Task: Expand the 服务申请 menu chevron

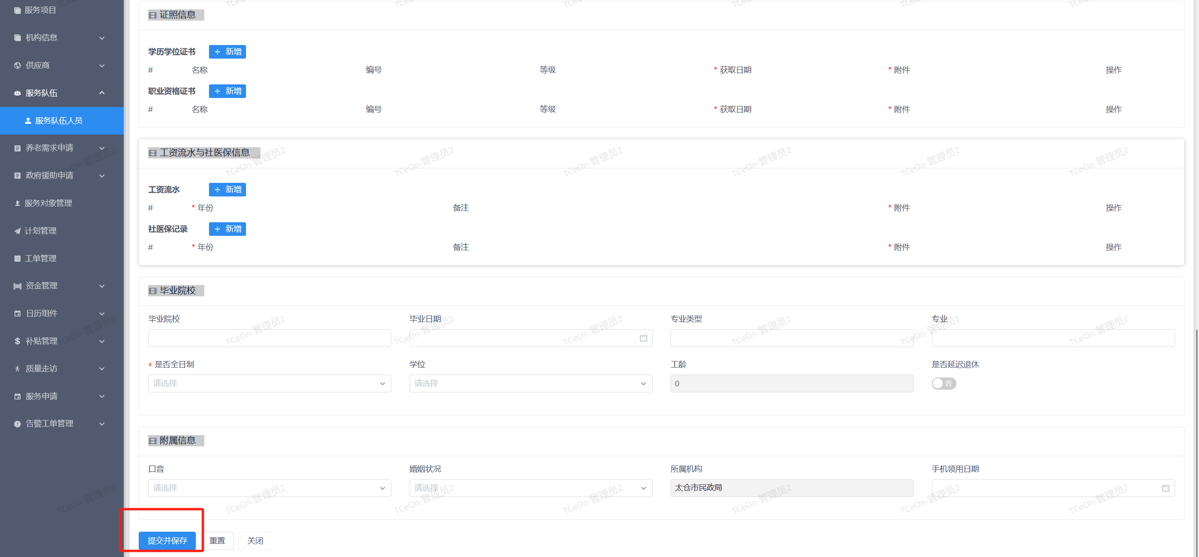Action: pos(102,396)
